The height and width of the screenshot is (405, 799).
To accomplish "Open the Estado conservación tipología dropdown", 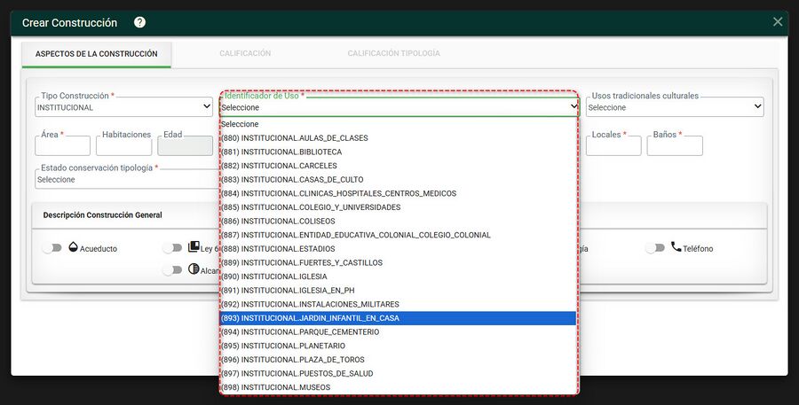I will (x=127, y=179).
